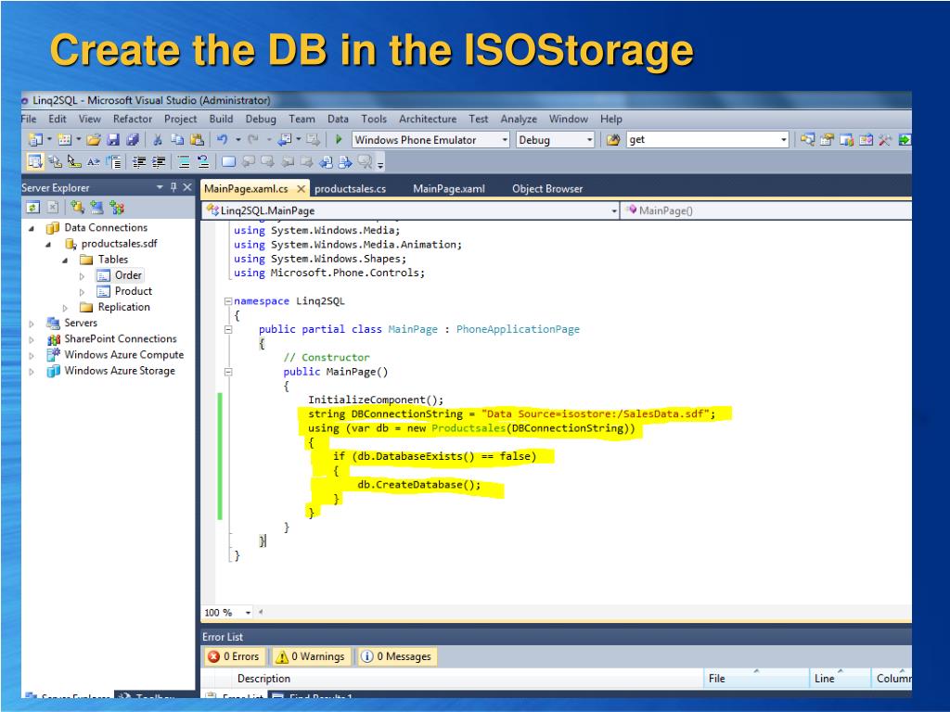Collapse the namespace Linq2SQL code block
950x712 pixels.
pyautogui.click(x=228, y=301)
